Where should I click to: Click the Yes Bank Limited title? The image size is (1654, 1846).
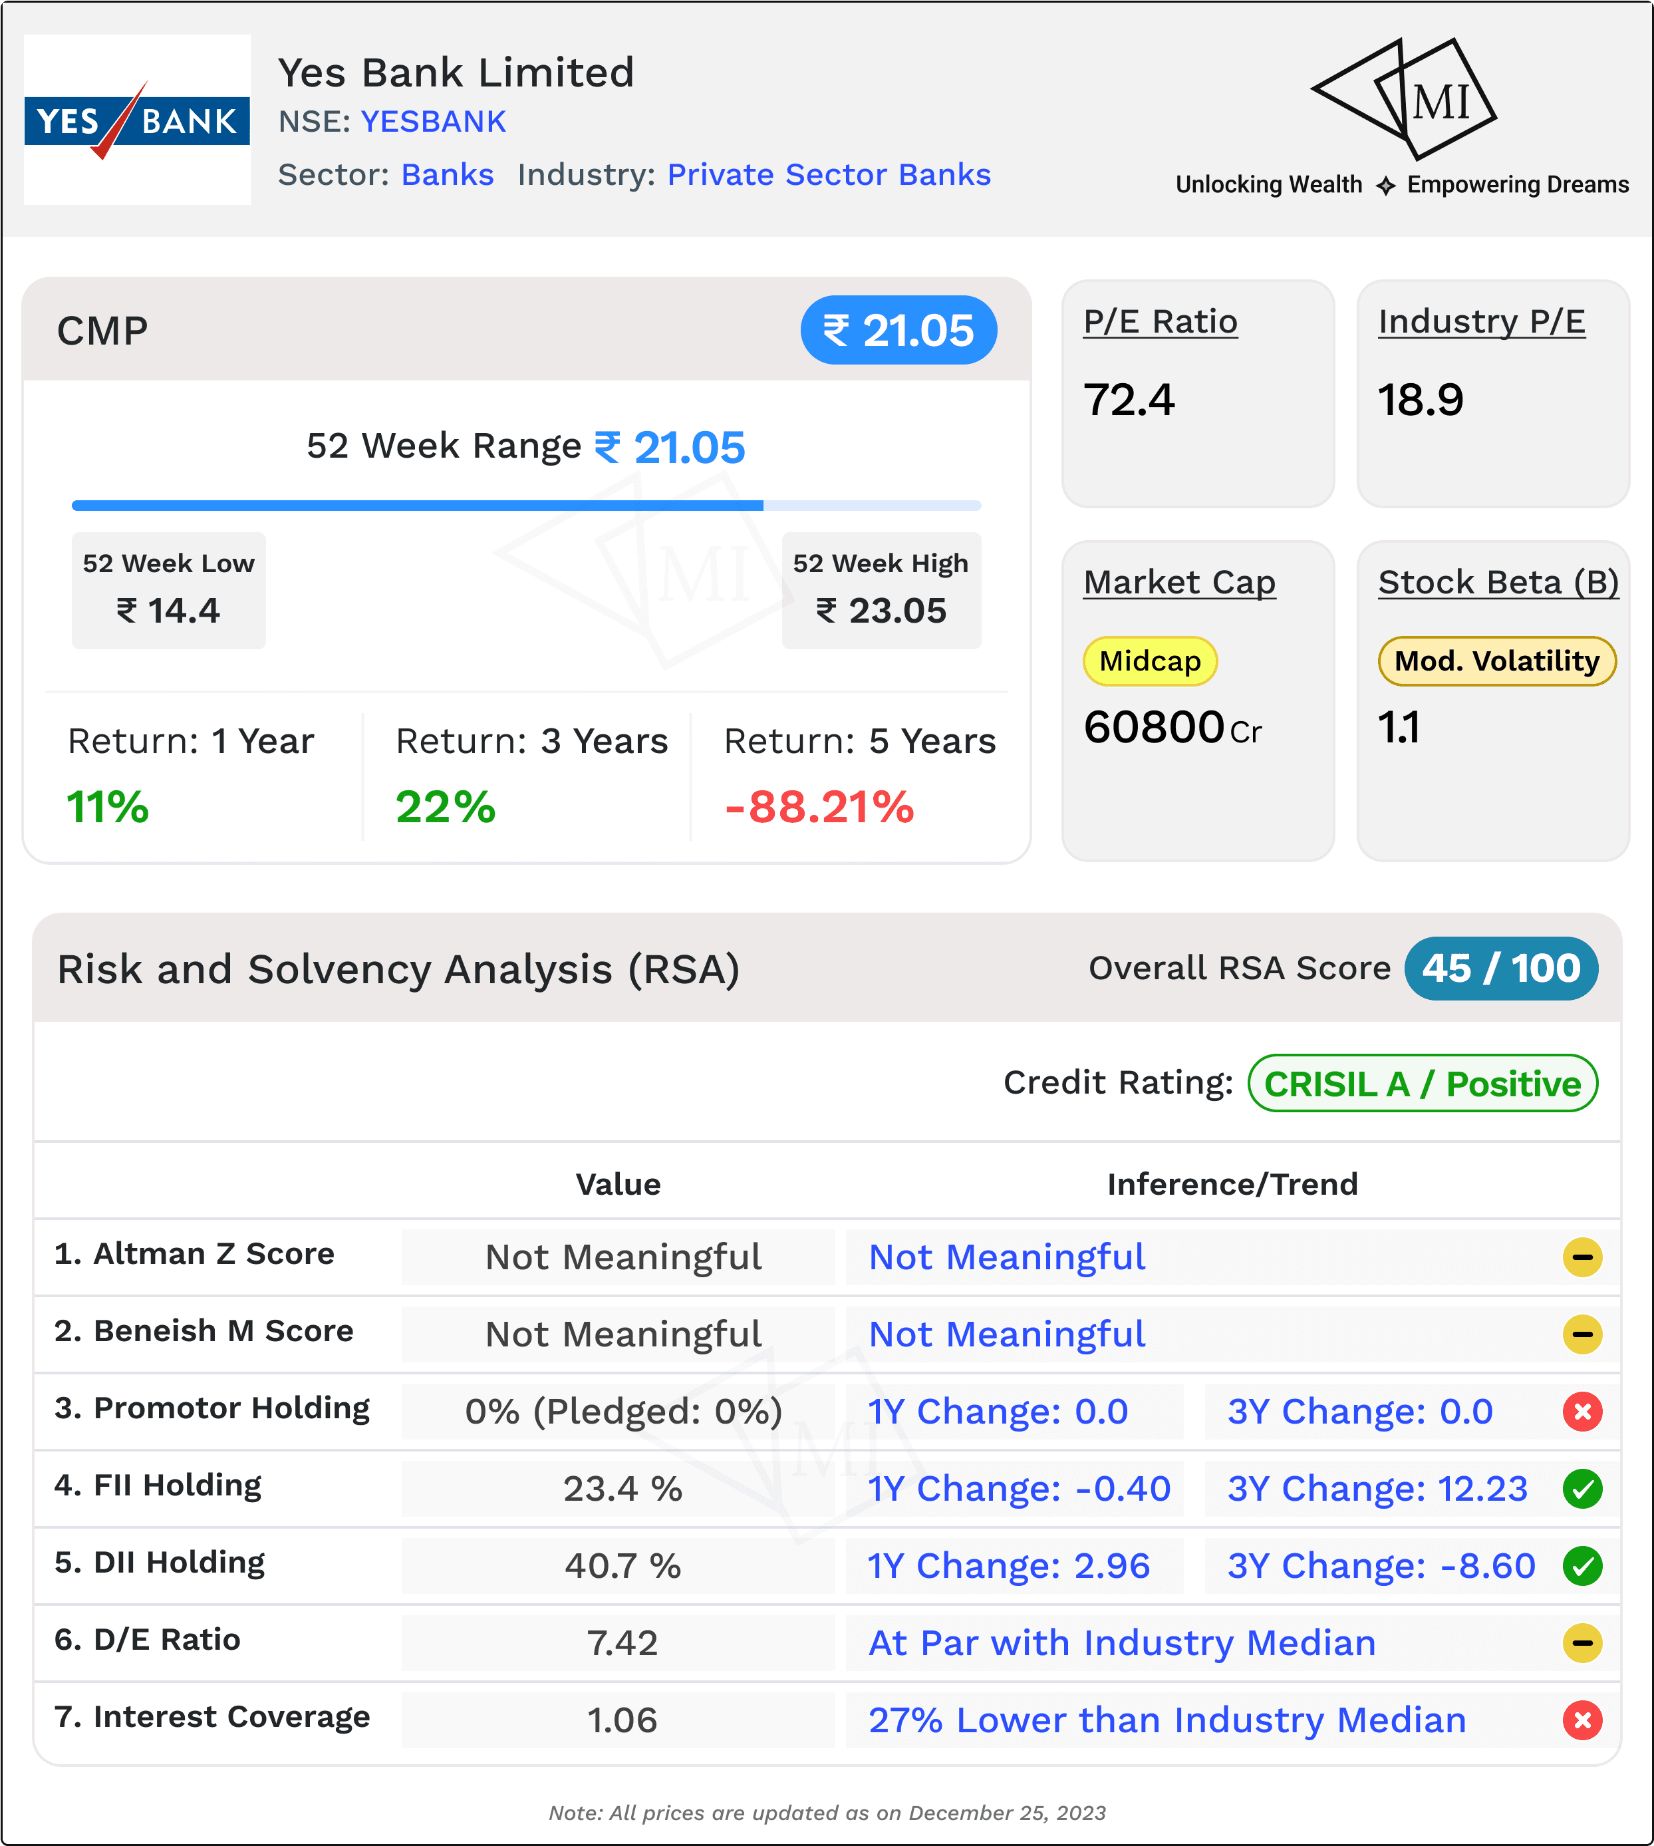coord(456,73)
